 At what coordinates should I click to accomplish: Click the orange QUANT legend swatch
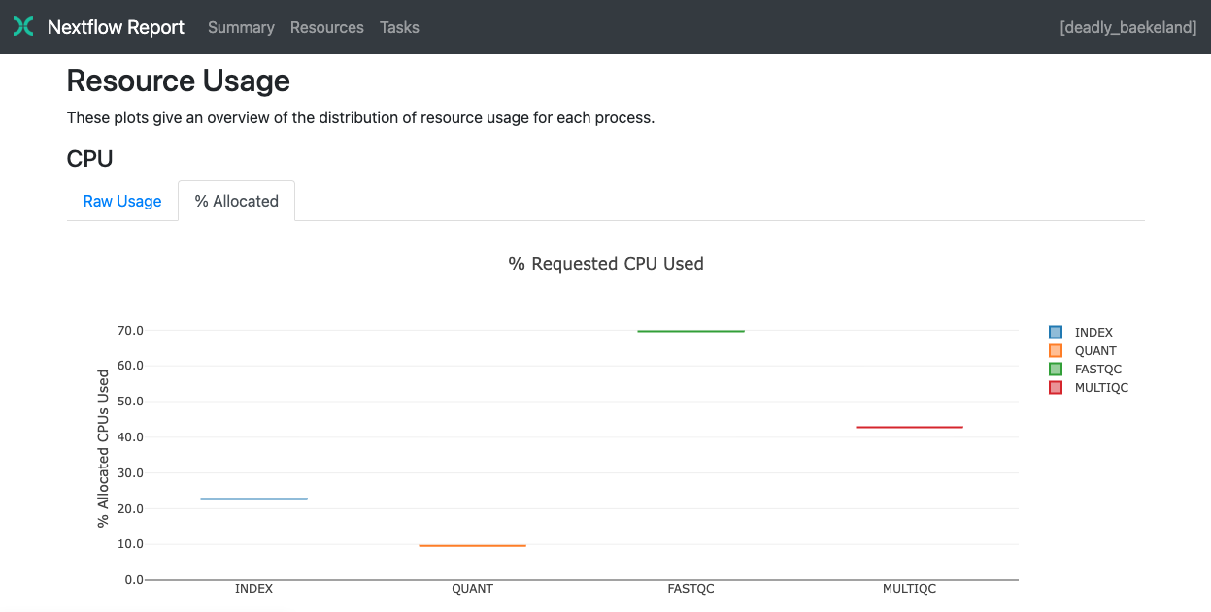(x=1057, y=351)
